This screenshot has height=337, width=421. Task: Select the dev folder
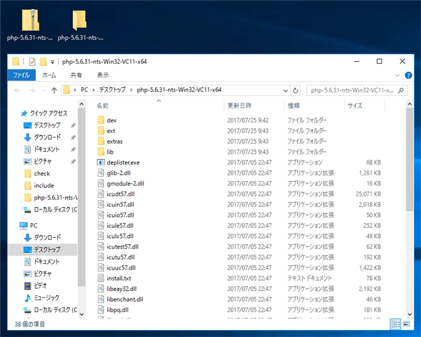[107, 120]
